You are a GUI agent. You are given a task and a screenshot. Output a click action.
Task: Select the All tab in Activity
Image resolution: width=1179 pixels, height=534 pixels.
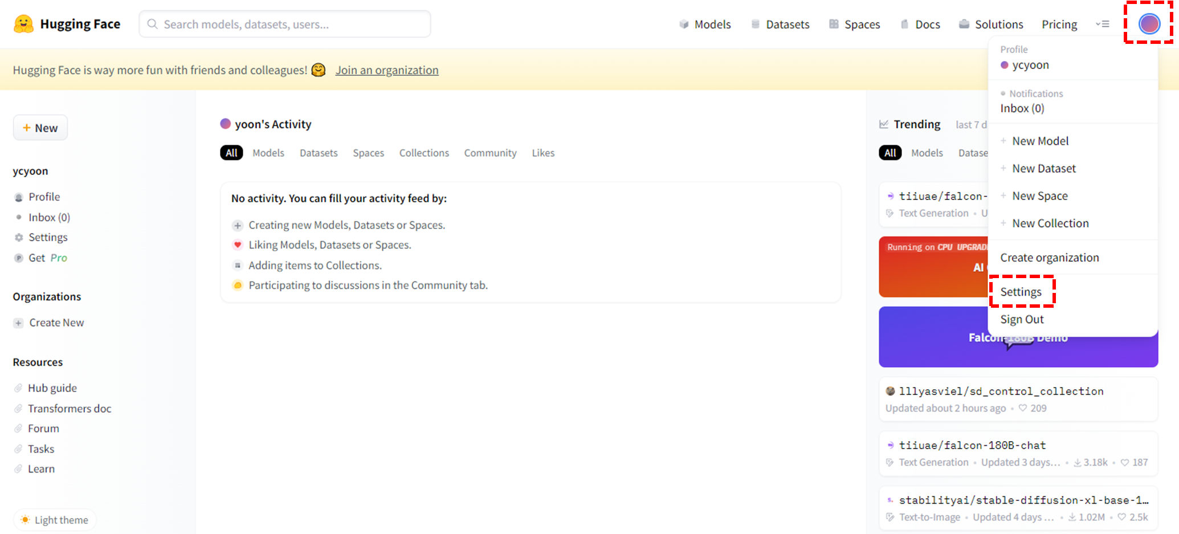click(x=231, y=153)
